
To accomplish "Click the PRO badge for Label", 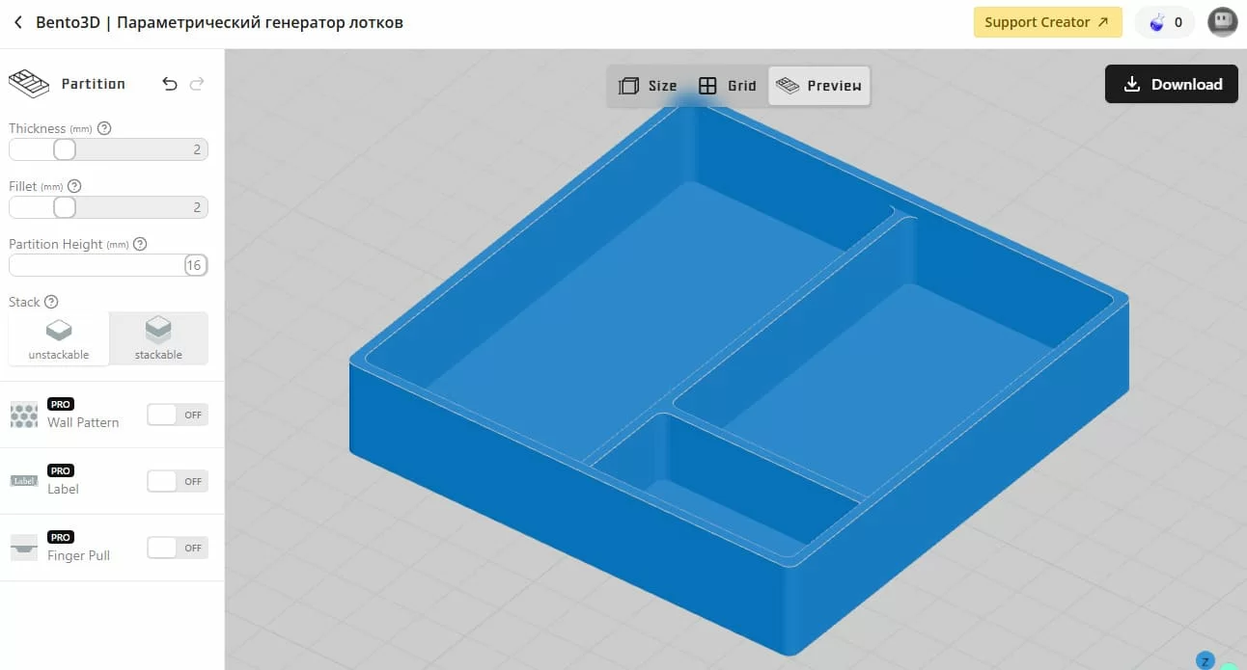I will tap(61, 470).
